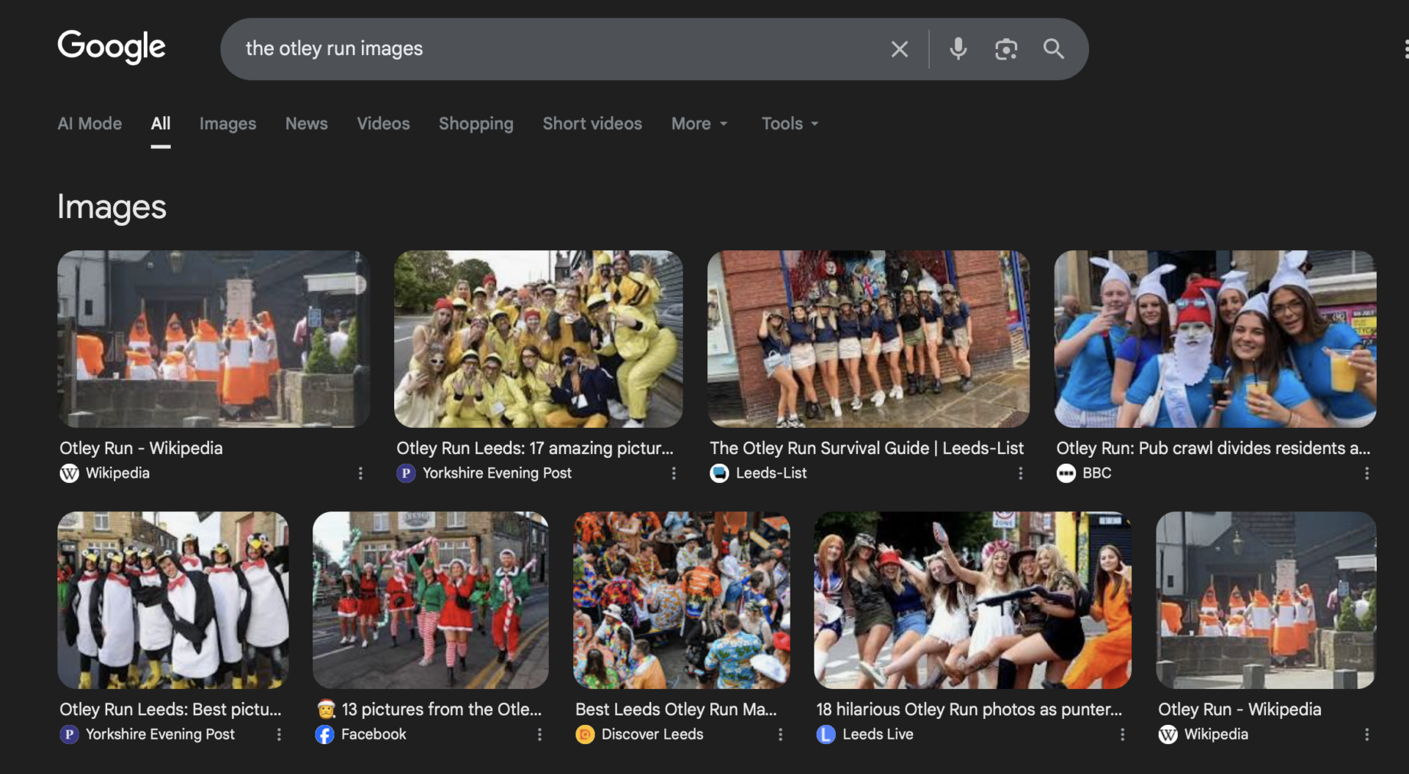Clear the search box text
The image size is (1409, 774).
pyautogui.click(x=899, y=49)
